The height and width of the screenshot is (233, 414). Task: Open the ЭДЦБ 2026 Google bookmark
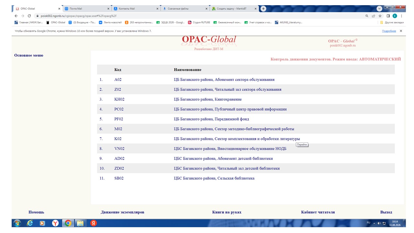tap(170, 22)
